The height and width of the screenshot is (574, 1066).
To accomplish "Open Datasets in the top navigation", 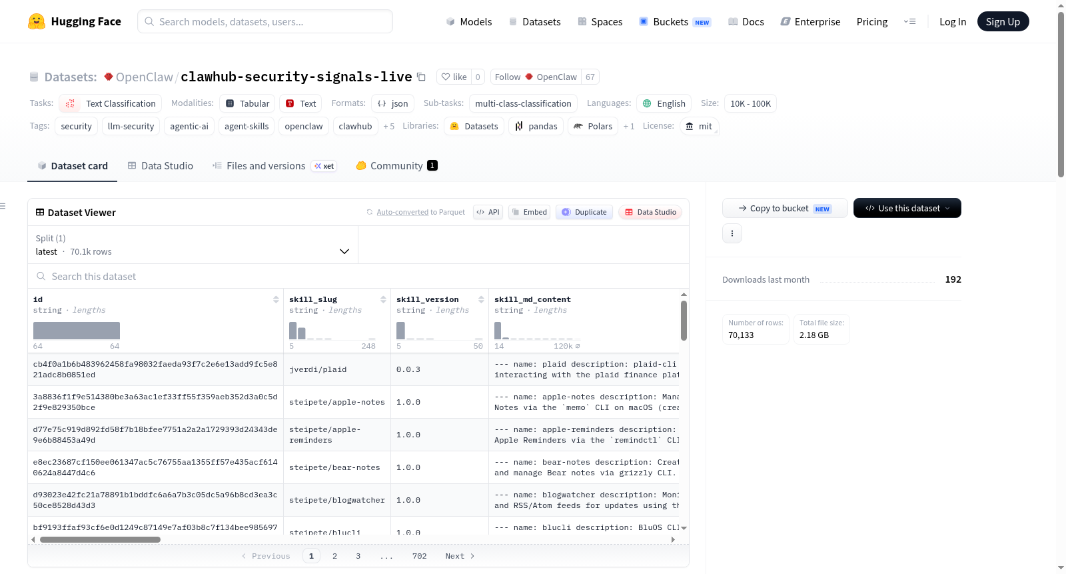I will point(535,21).
